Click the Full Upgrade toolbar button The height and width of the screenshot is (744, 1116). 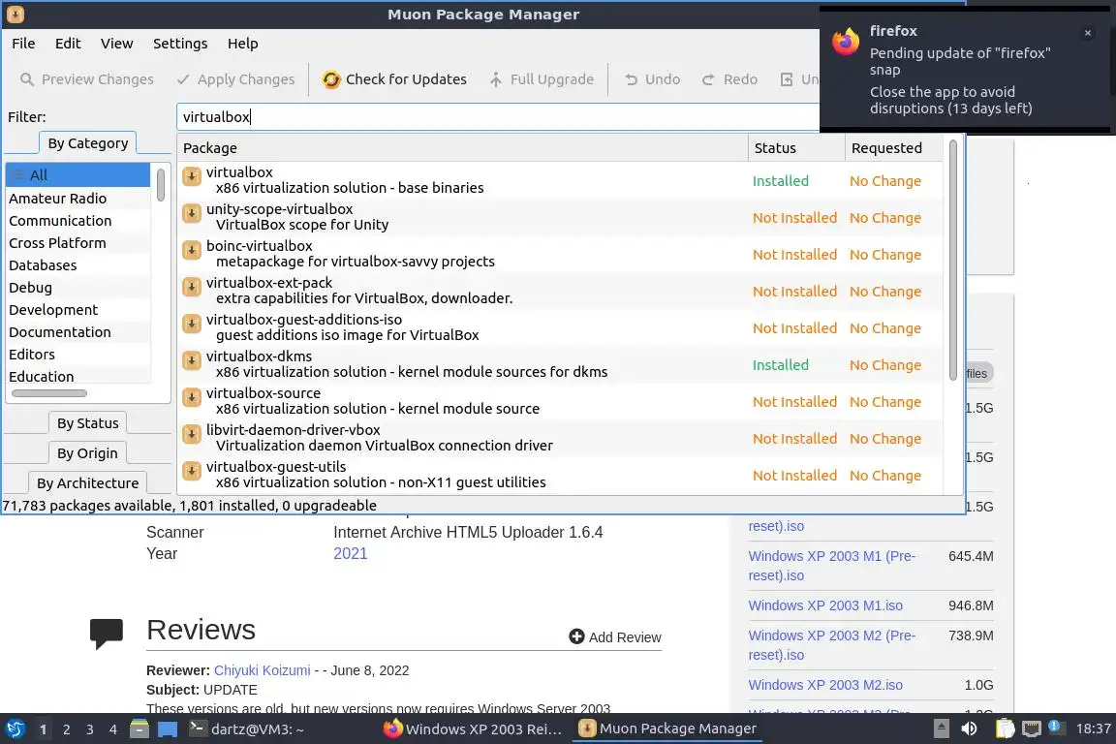[541, 79]
